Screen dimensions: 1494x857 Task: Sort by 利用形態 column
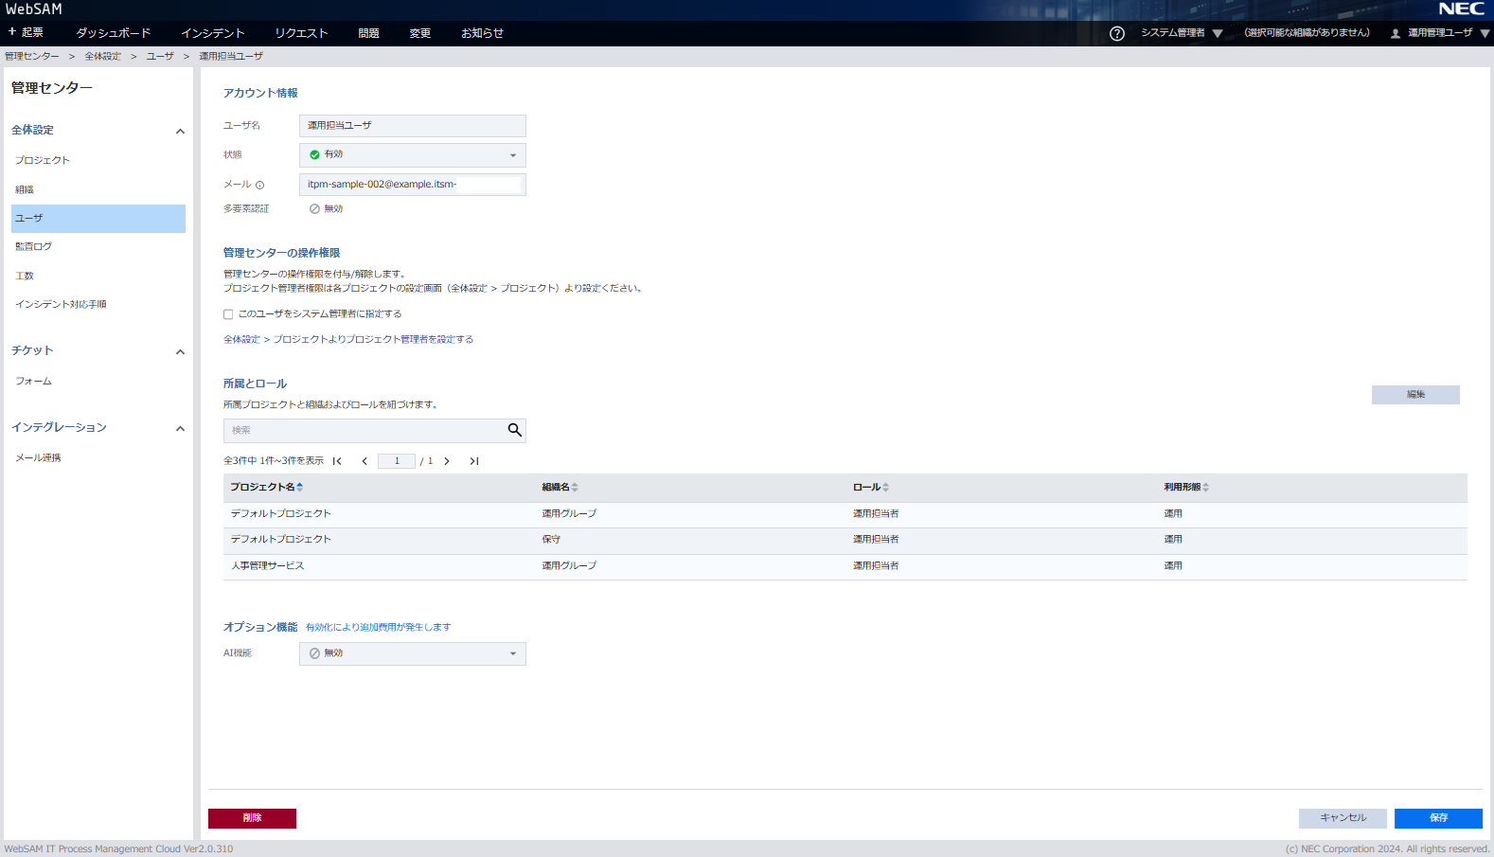tap(1186, 487)
